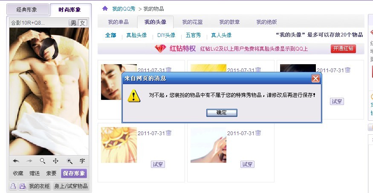Click the redo arrow under the avatar preview
373x193 pixels.
(29, 161)
